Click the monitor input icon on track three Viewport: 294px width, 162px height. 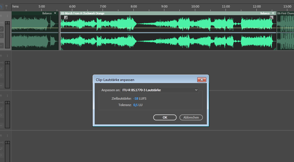coord(1,102)
